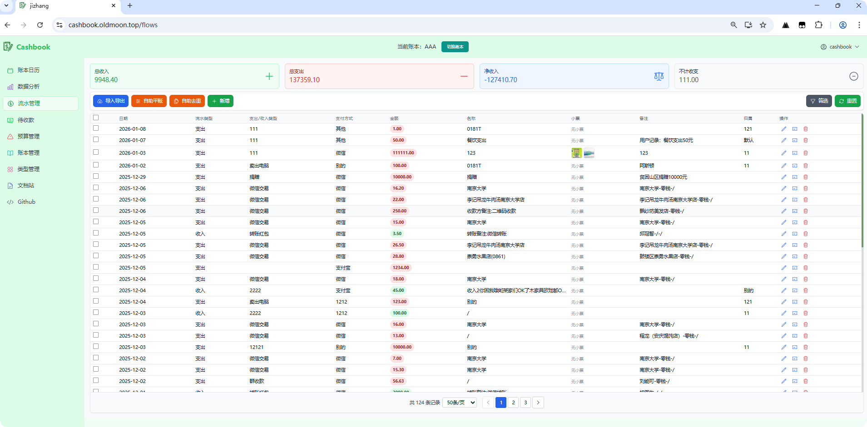Screen dimensions: 867x427
Task: Click the balance scale icon on the 净收入 card
Action: tap(659, 76)
